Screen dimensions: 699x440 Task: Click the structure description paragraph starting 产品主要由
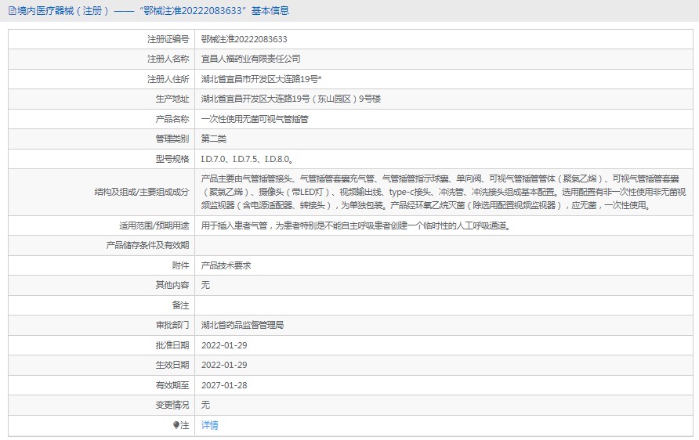[443, 192]
